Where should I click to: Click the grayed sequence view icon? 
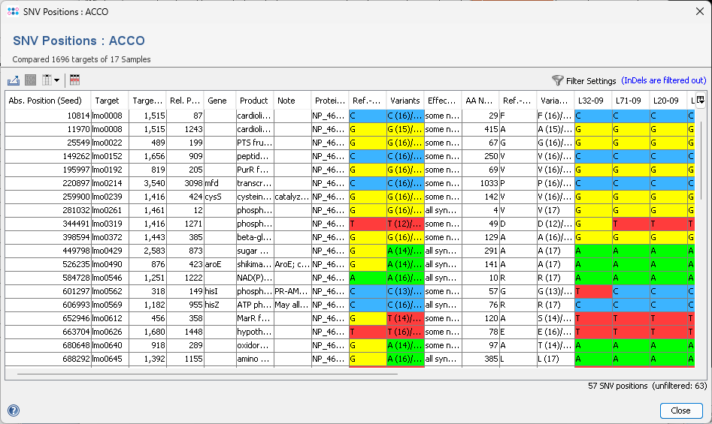(x=31, y=80)
